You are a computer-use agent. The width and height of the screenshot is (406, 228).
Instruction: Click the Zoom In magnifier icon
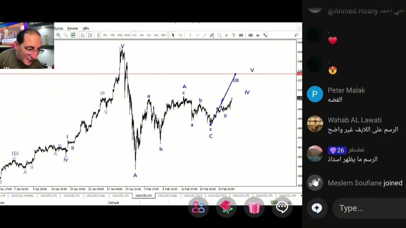tap(58, 35)
